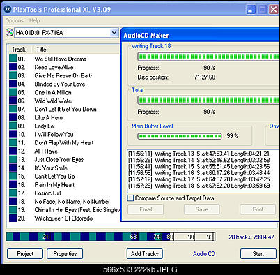
Task: Select track 20 color square icon
Action: [13, 218]
